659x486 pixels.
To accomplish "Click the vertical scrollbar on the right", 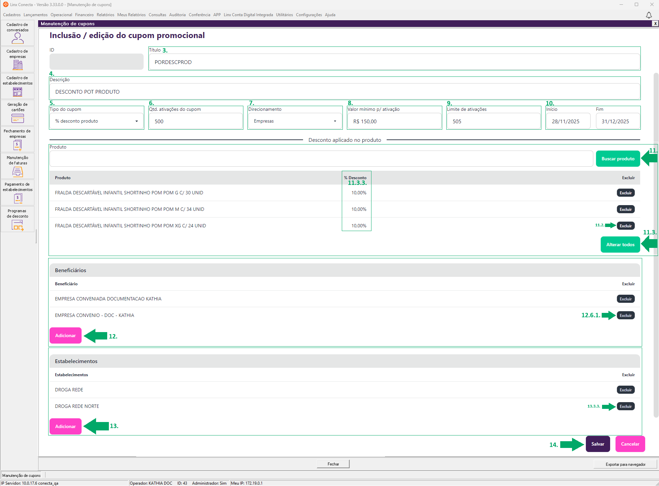I will coord(656,236).
